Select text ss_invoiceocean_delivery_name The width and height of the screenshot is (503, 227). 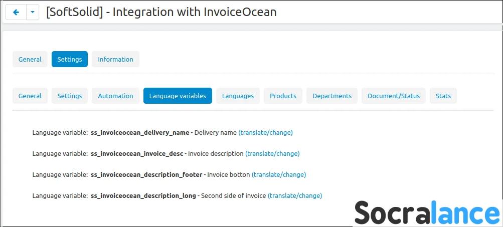140,132
